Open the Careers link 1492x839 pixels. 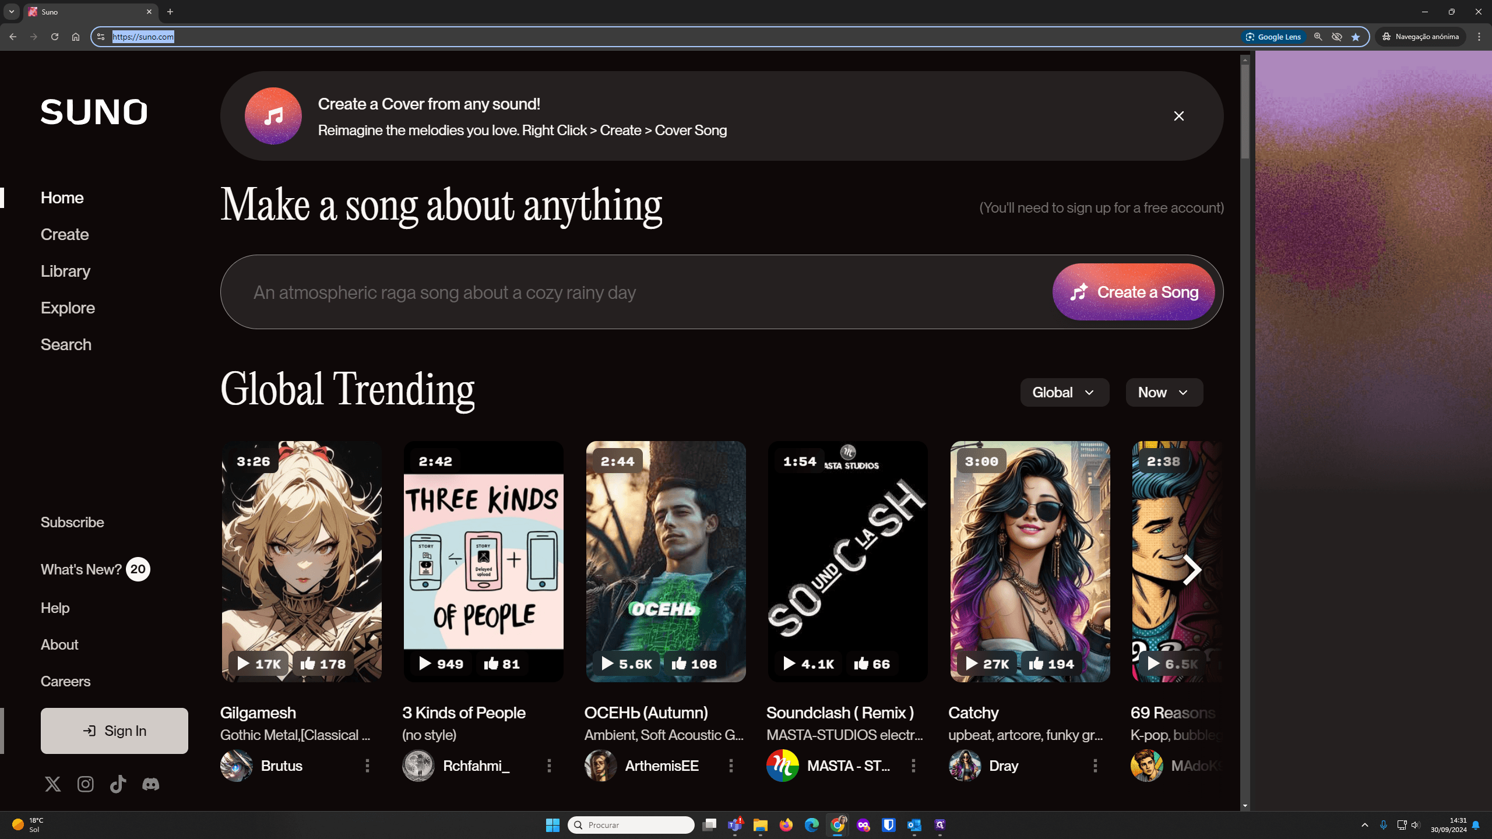click(65, 681)
